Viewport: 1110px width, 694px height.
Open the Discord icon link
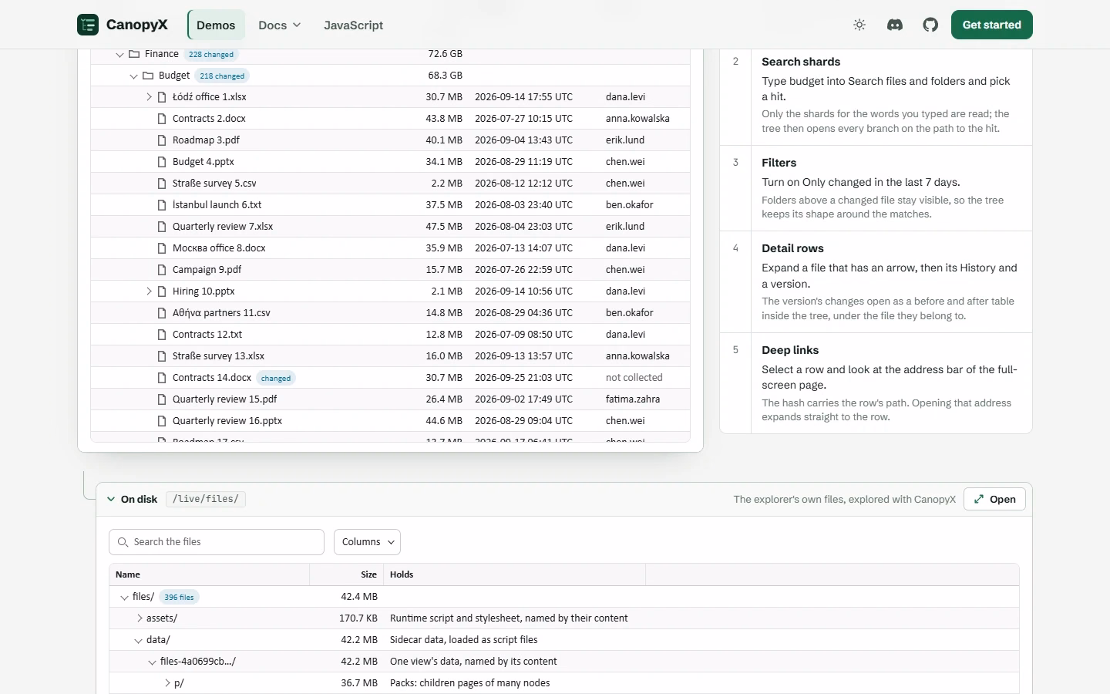point(895,25)
